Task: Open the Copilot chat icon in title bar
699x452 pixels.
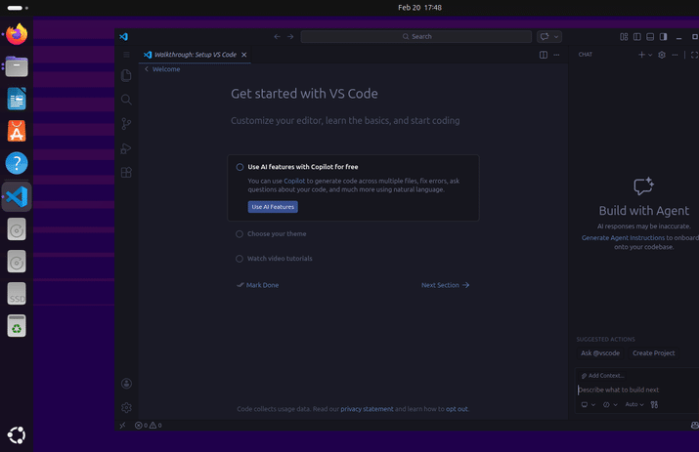Action: click(x=545, y=36)
